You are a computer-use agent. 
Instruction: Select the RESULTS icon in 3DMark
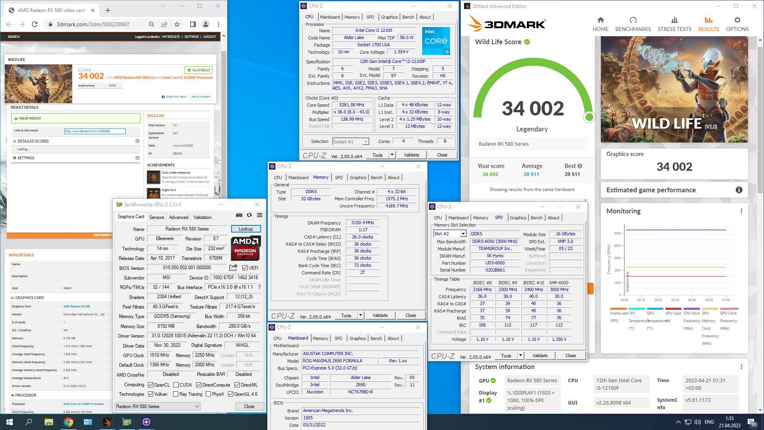click(708, 20)
